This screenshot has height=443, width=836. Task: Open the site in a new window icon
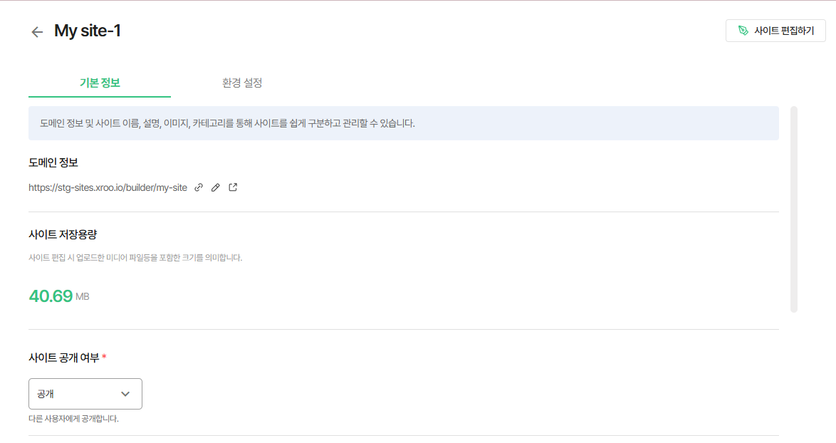233,187
